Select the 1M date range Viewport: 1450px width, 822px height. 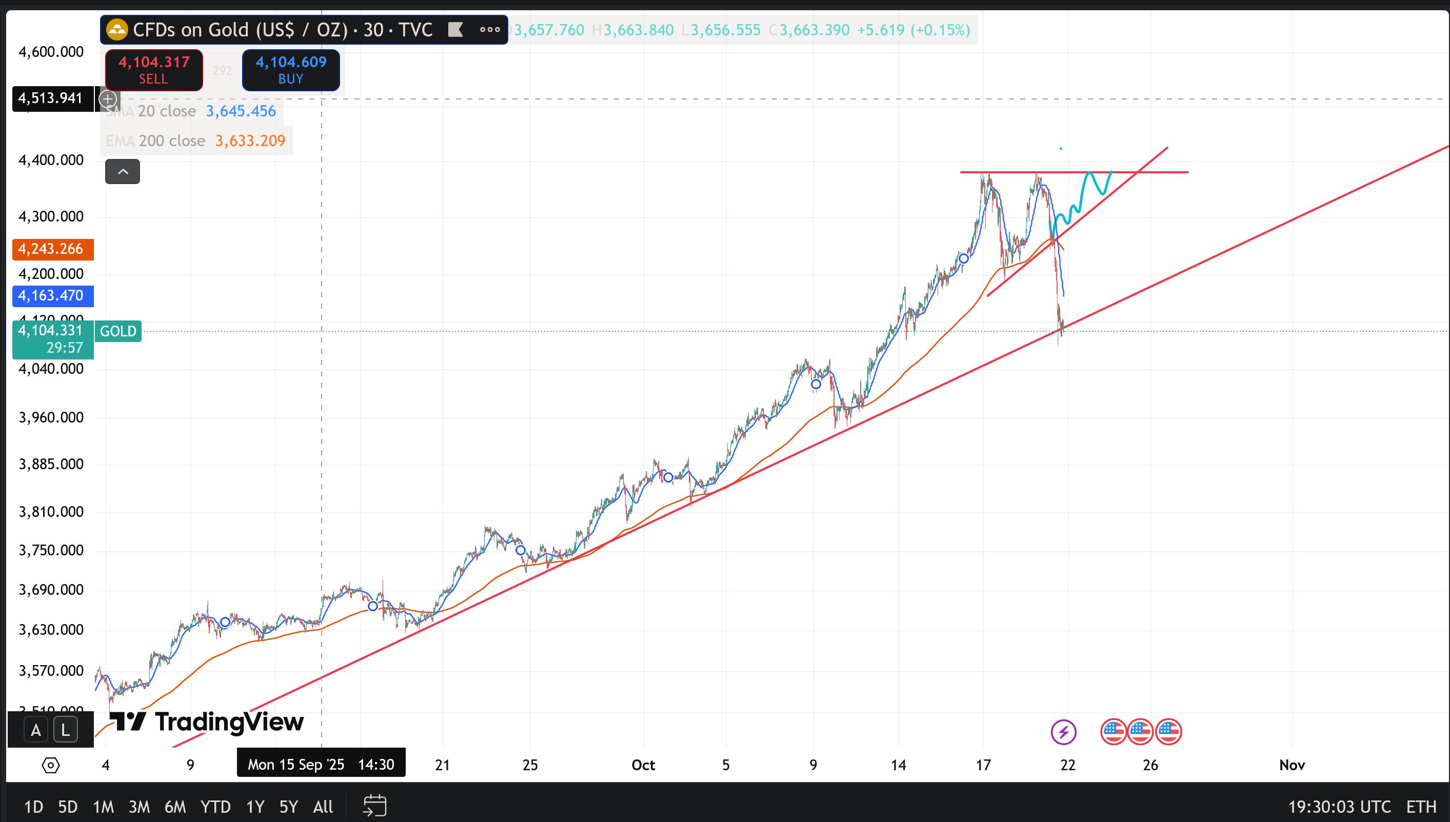tap(103, 806)
